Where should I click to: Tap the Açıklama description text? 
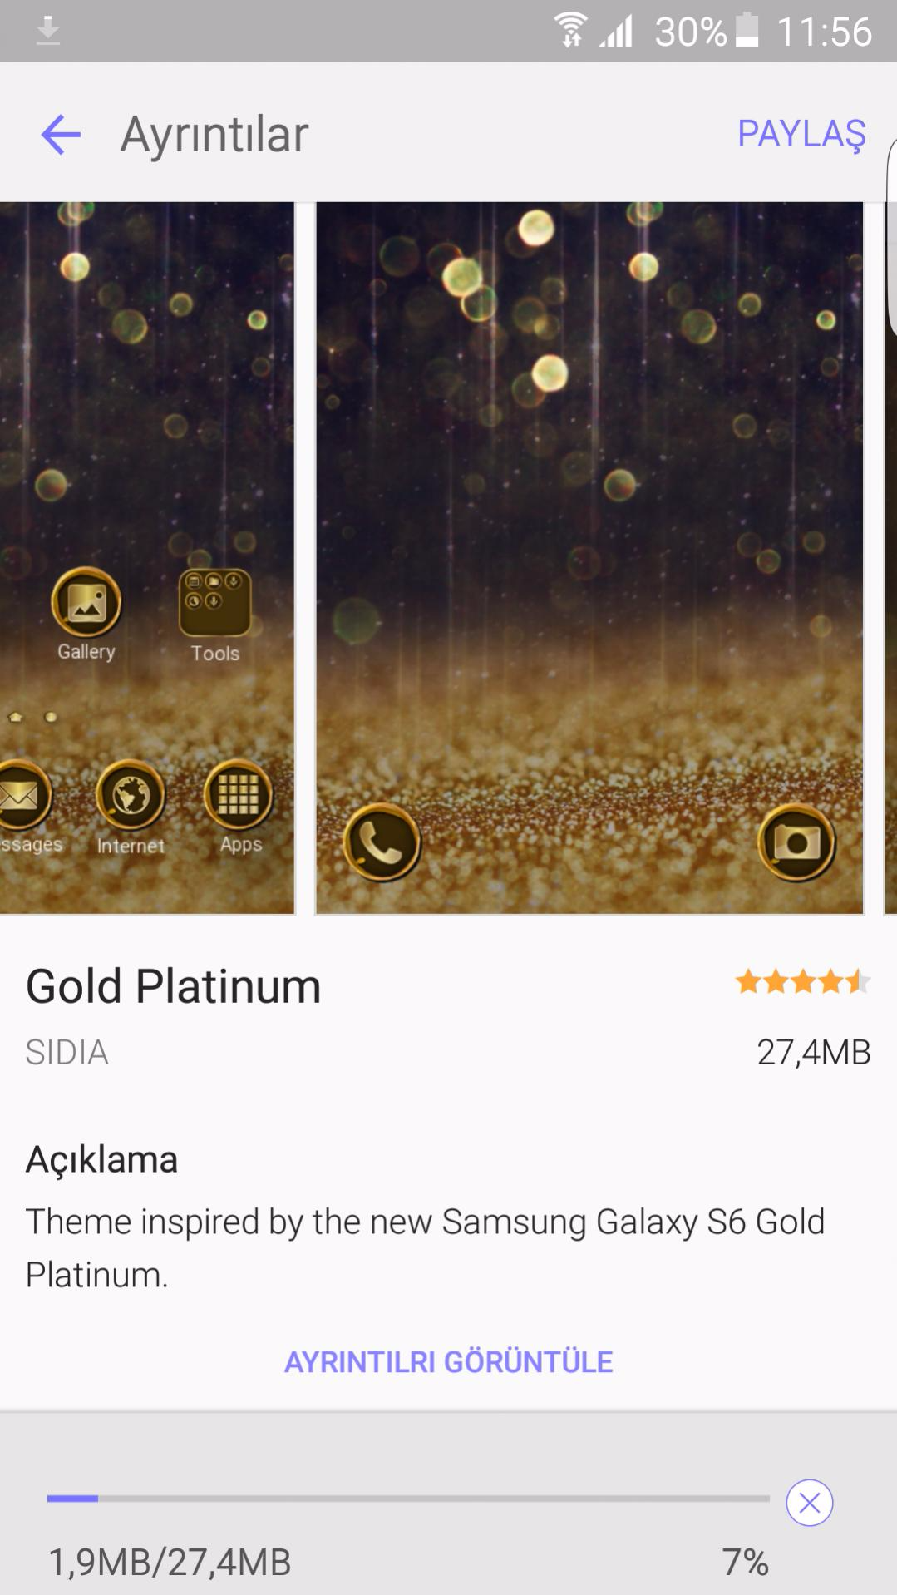click(x=425, y=1247)
